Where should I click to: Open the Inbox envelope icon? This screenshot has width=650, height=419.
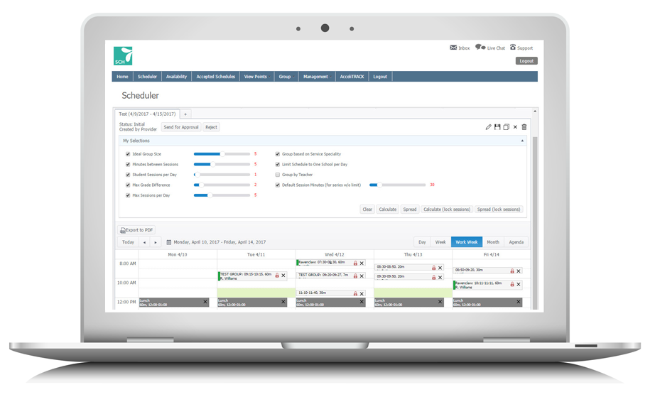pyautogui.click(x=453, y=48)
